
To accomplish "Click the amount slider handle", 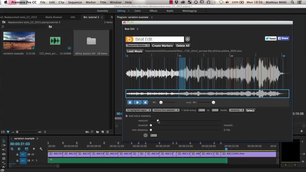I will tap(158, 121).
